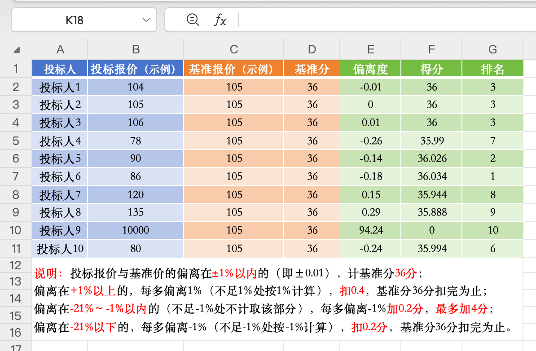This screenshot has width=536, height=351.
Task: Click bid price cell 104
Action: pos(136,87)
